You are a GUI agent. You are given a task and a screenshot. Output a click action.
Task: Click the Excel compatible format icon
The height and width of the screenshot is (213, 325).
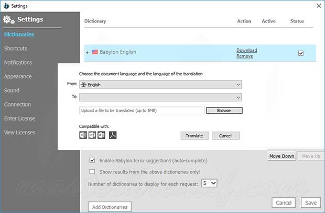(83, 135)
